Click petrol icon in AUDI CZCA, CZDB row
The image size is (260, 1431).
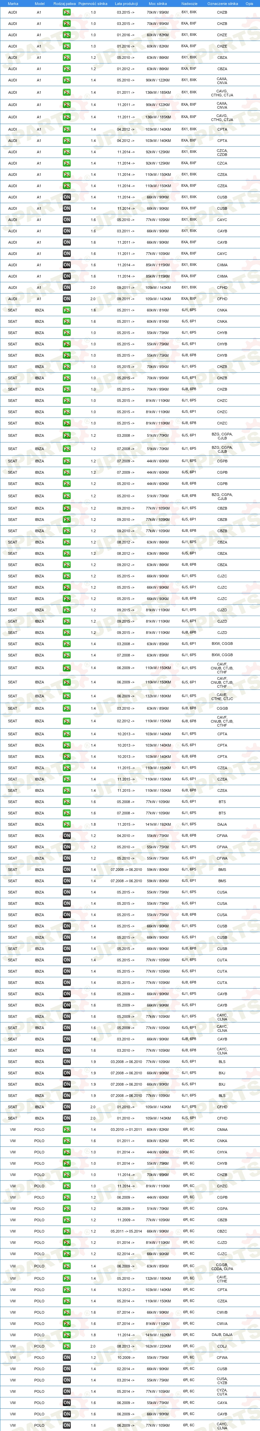(67, 152)
